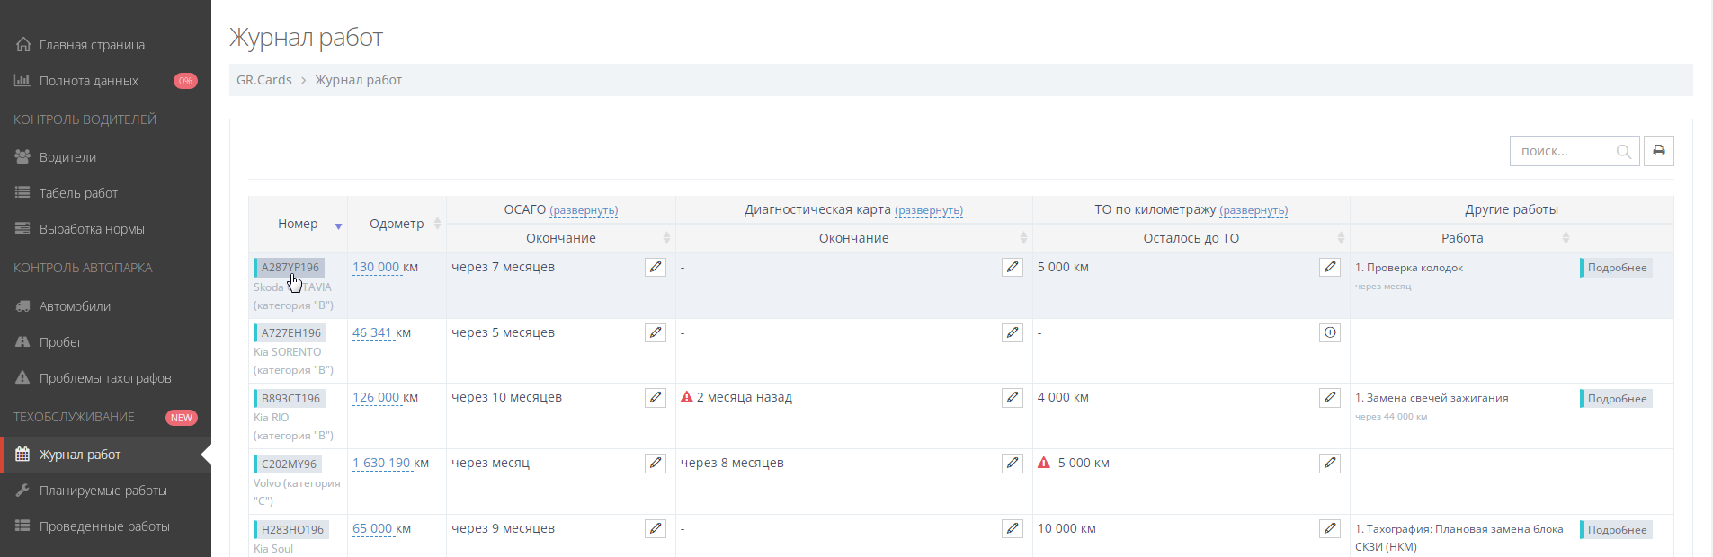Edit diagnostic card for B893CT196
The image size is (1713, 557).
coord(1013,397)
